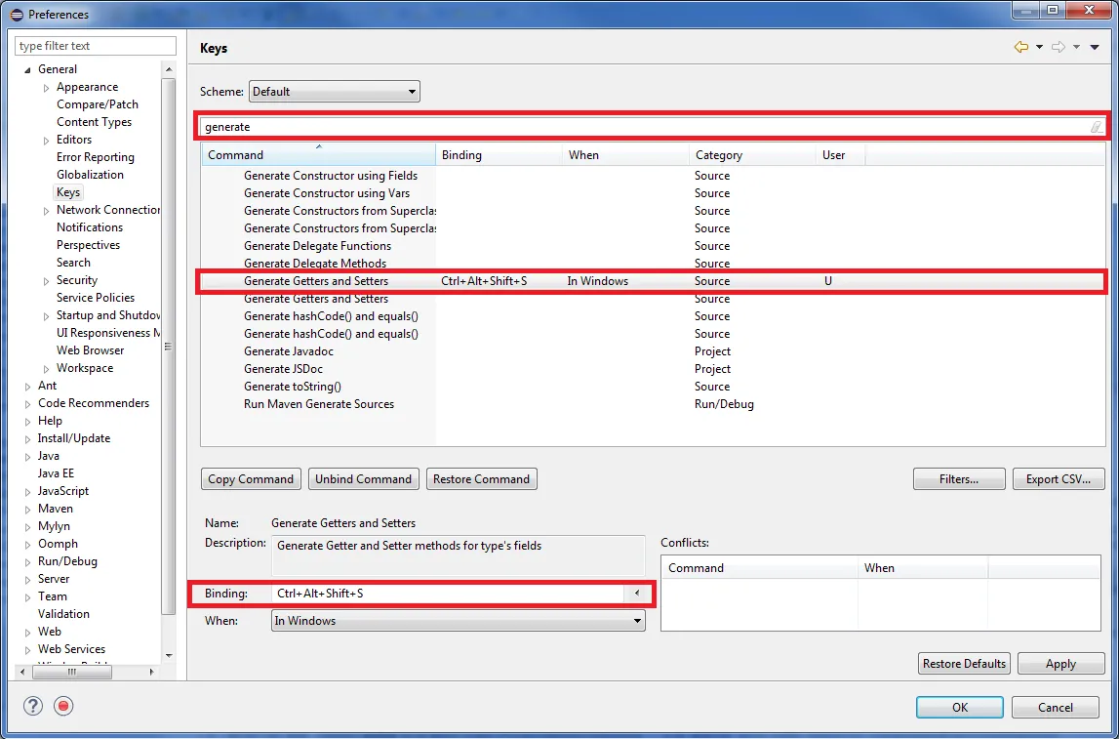
Task: Select Web Browser in preferences tree
Action: (x=91, y=350)
